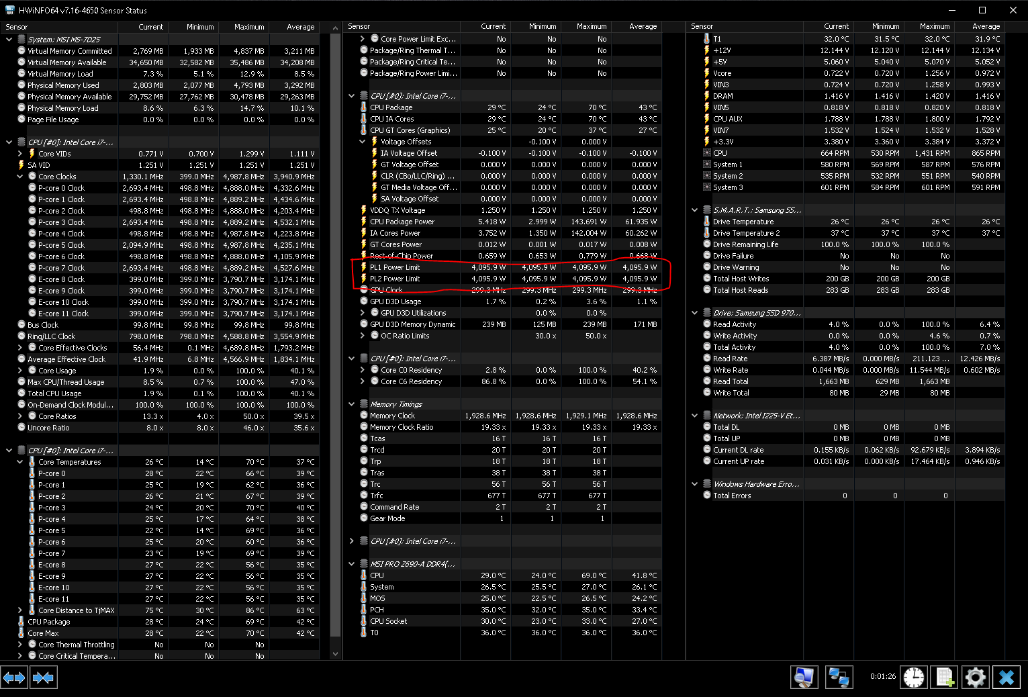Viewport: 1028px width, 697px height.
Task: Expand the Core Ratios entry
Action: (x=20, y=416)
